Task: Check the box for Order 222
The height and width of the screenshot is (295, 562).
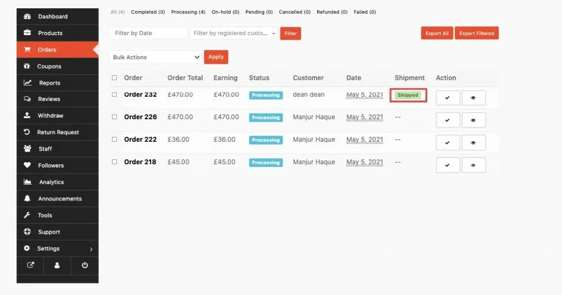Action: tap(114, 139)
